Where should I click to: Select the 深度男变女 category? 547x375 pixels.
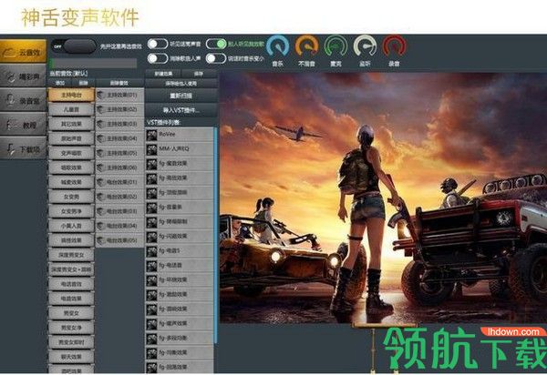pos(71,255)
